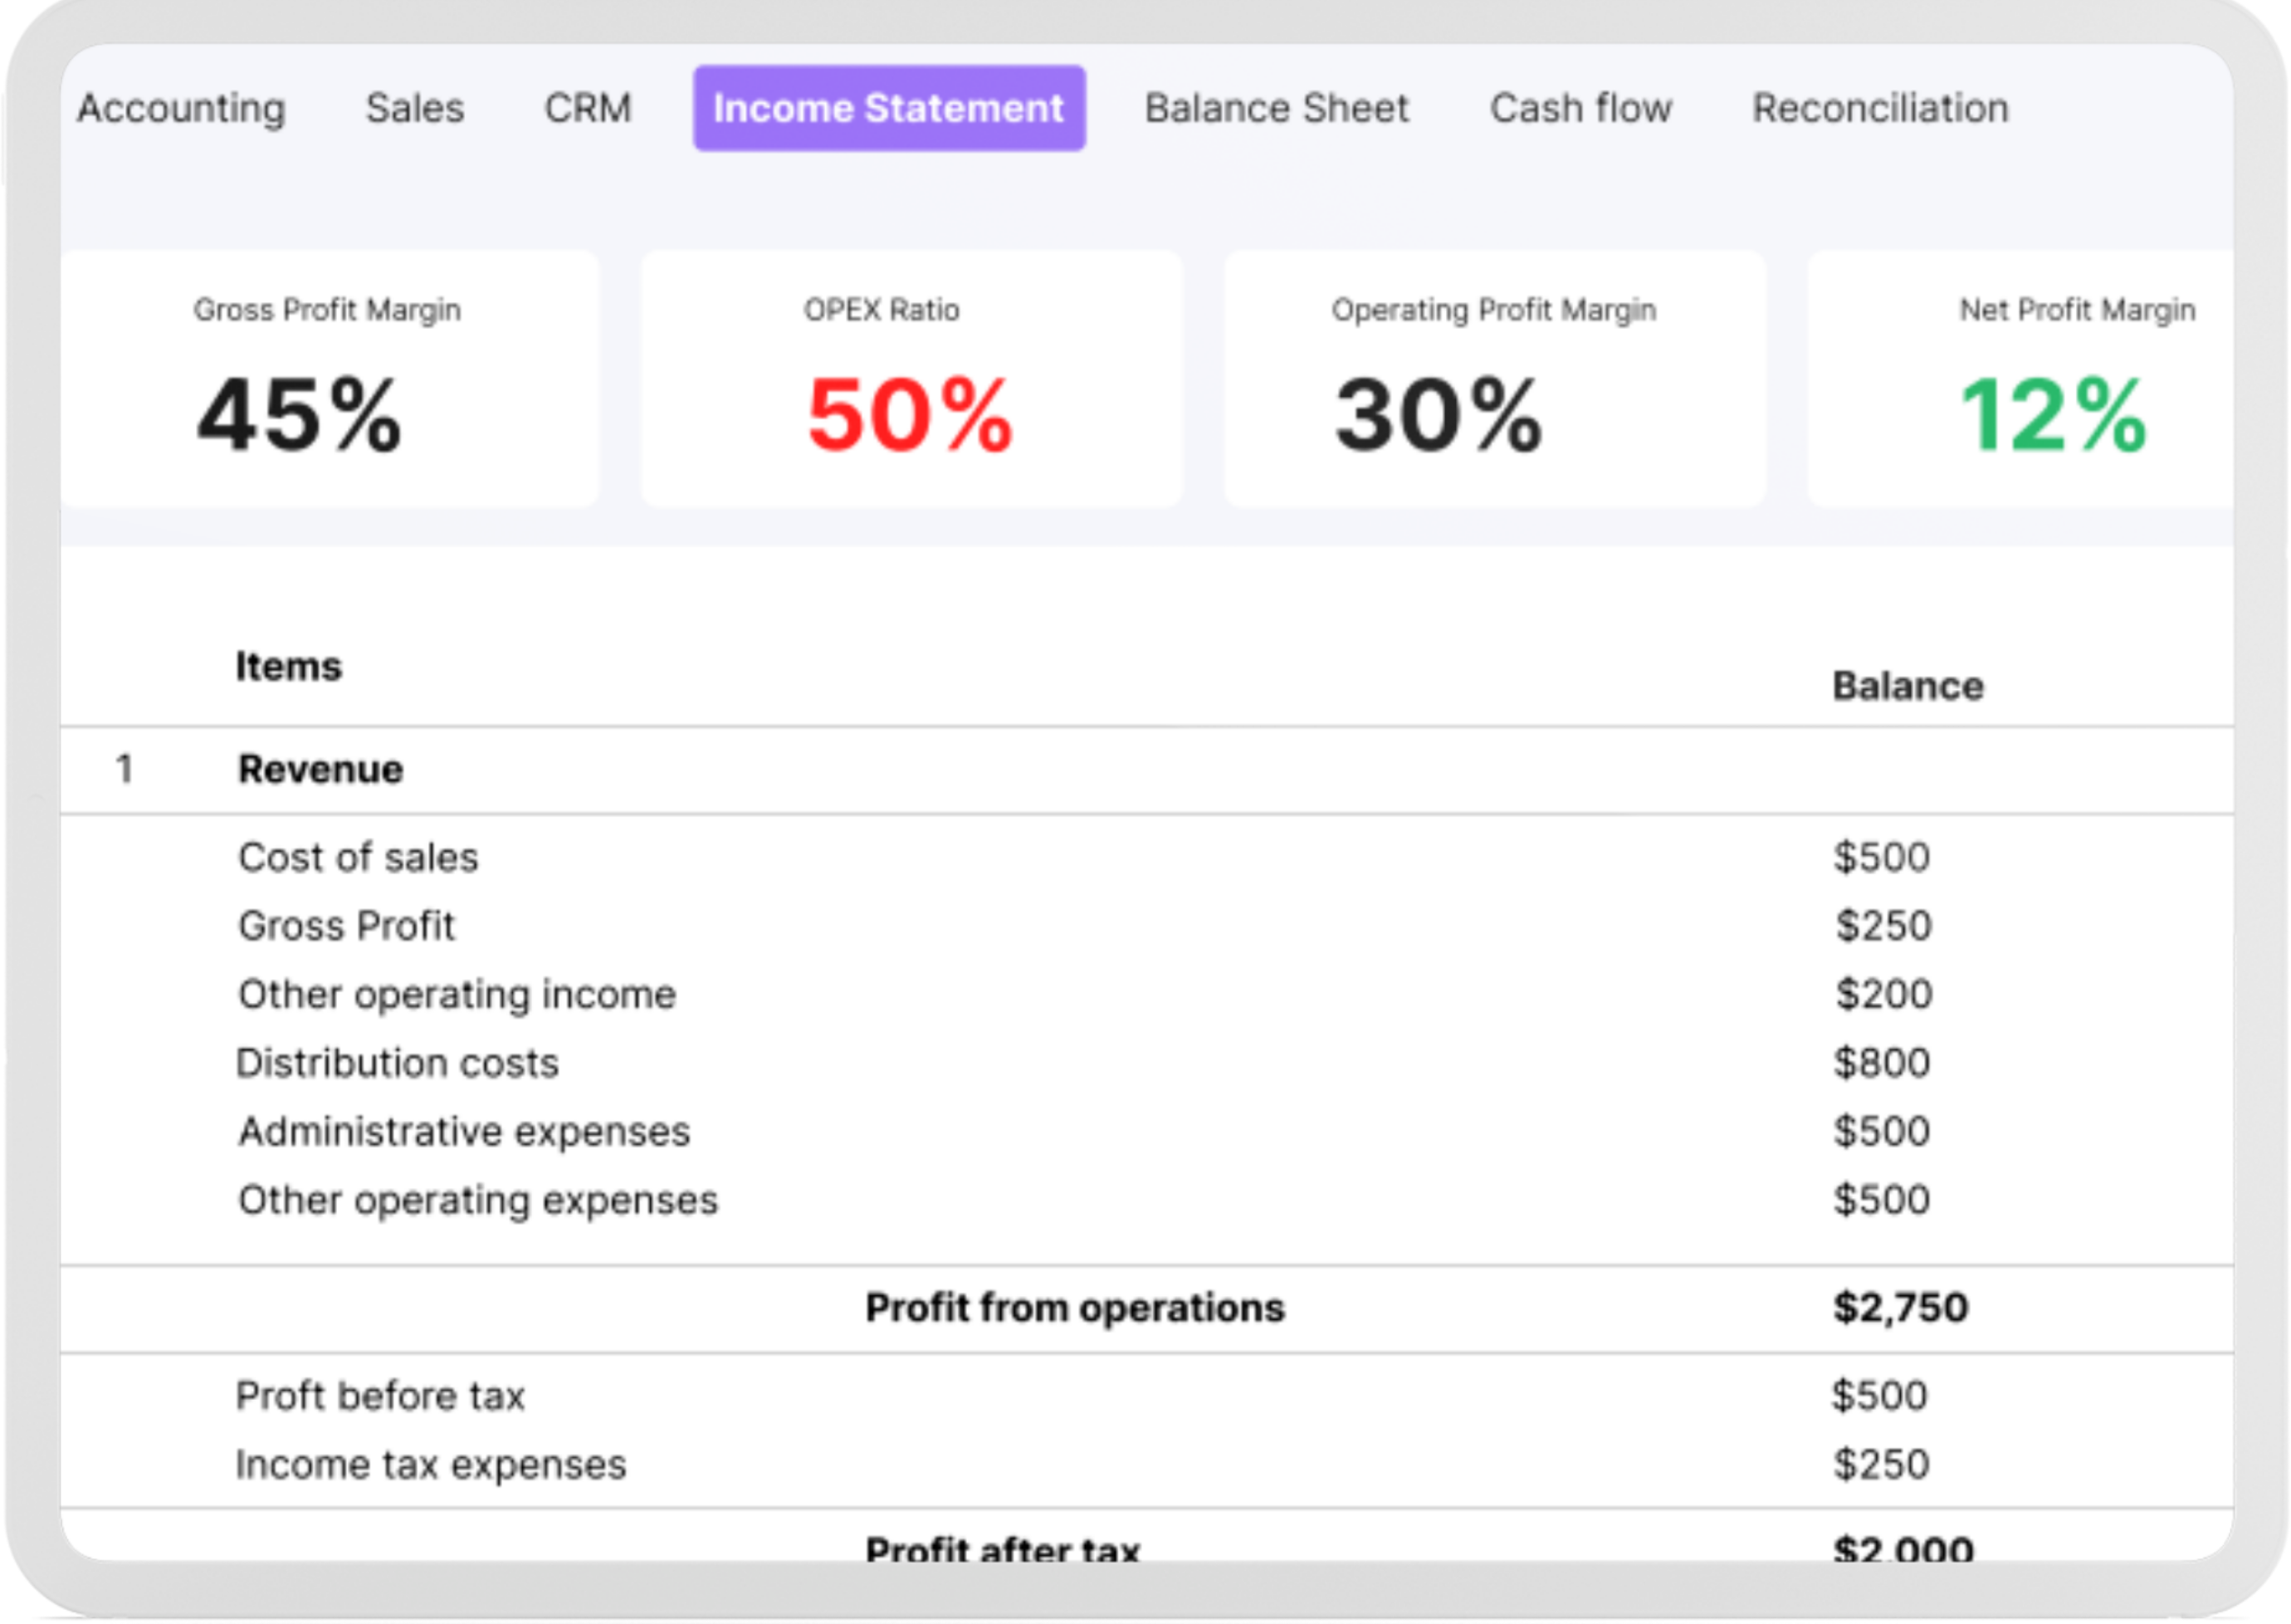Switch to the Sales tab
2291x1624 pixels.
(x=415, y=108)
